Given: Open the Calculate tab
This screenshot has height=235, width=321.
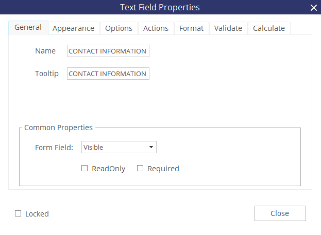Looking at the screenshot, I should tap(269, 28).
